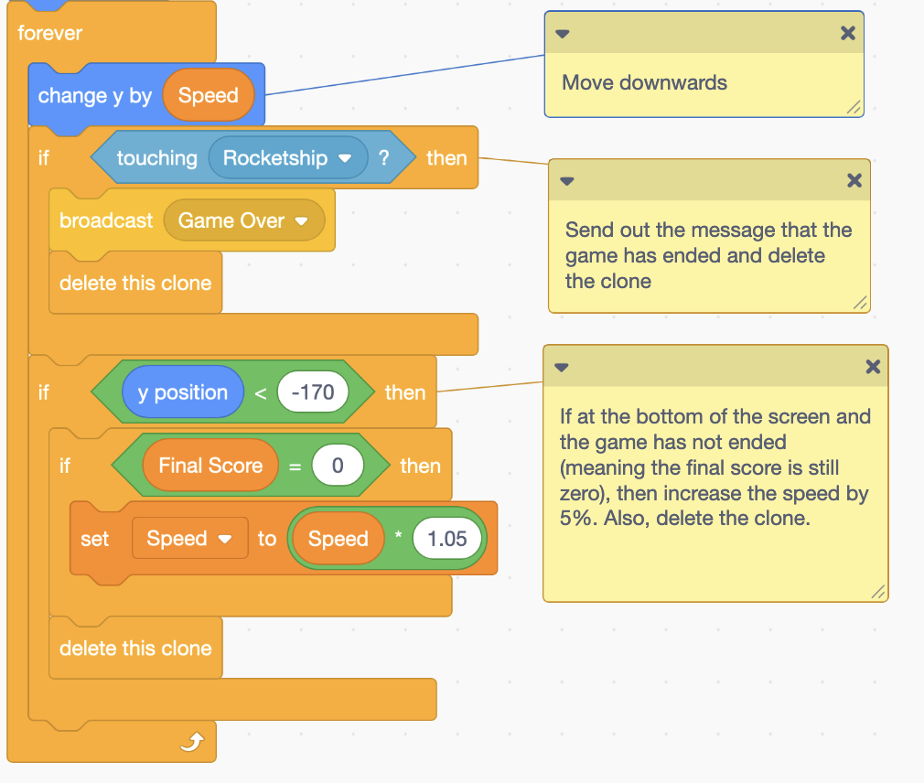
Task: Click the -170 value input field
Action: coord(312,393)
